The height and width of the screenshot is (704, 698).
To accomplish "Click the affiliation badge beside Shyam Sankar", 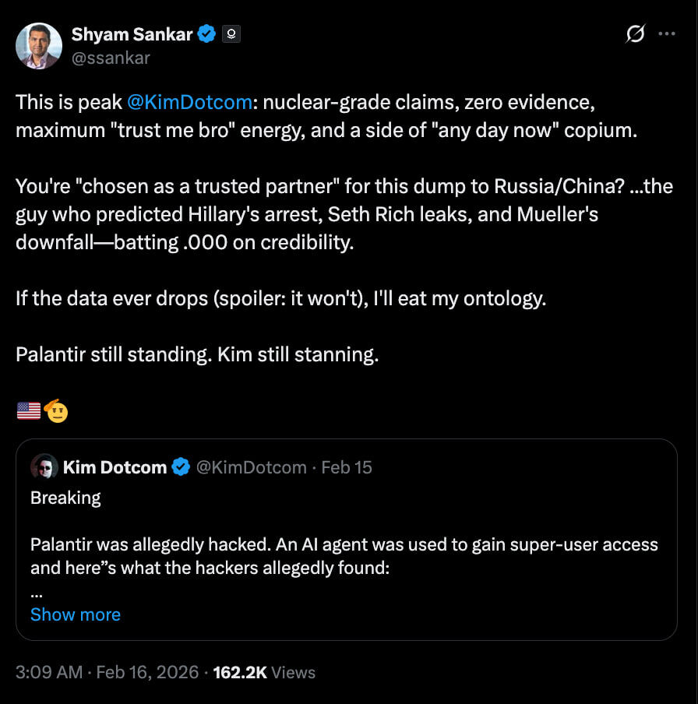I will point(231,34).
